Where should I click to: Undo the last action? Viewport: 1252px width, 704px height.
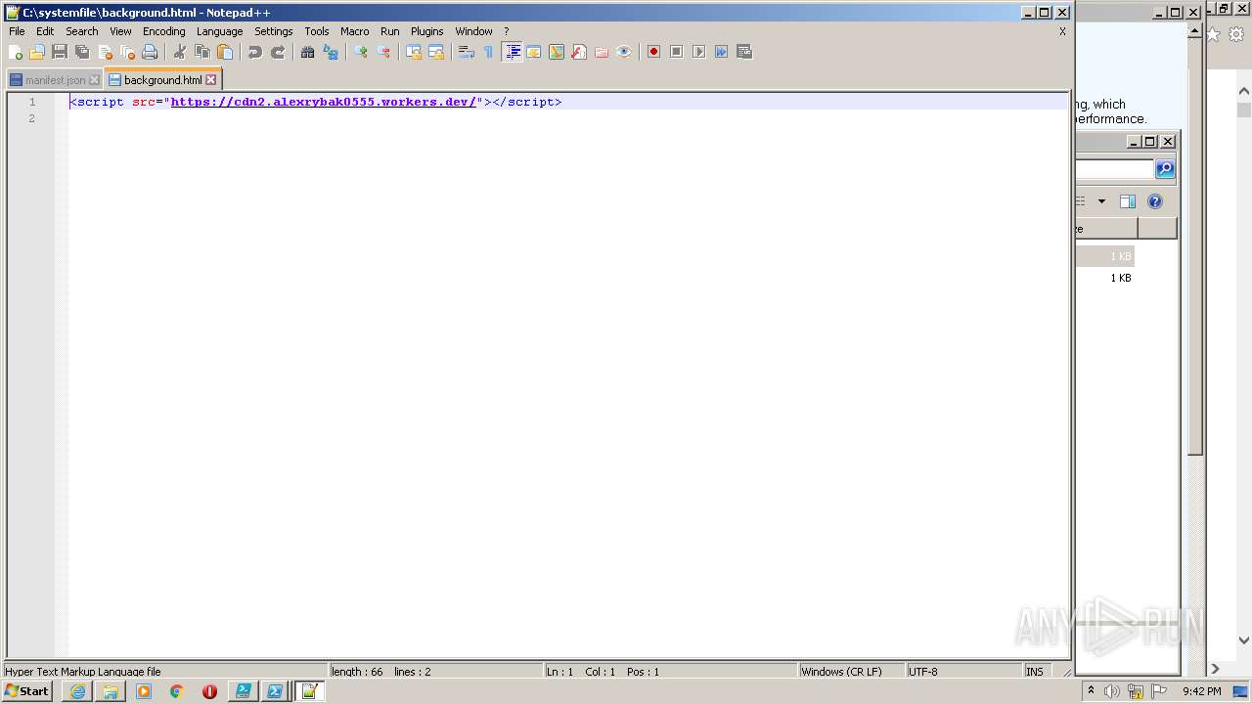tap(255, 52)
